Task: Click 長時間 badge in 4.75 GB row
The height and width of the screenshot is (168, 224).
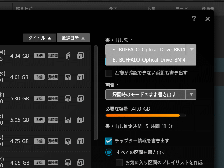Action: click(53, 141)
